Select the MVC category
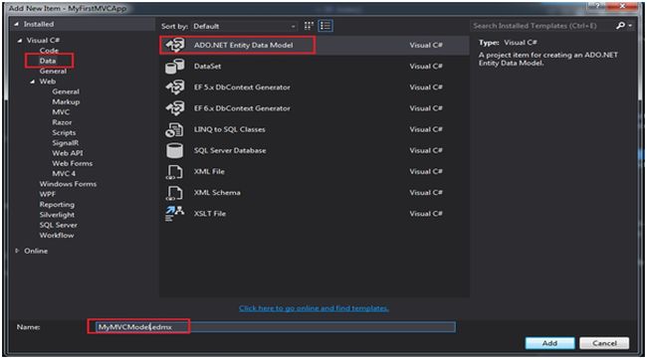Image resolution: width=647 pixels, height=359 pixels. coord(61,112)
